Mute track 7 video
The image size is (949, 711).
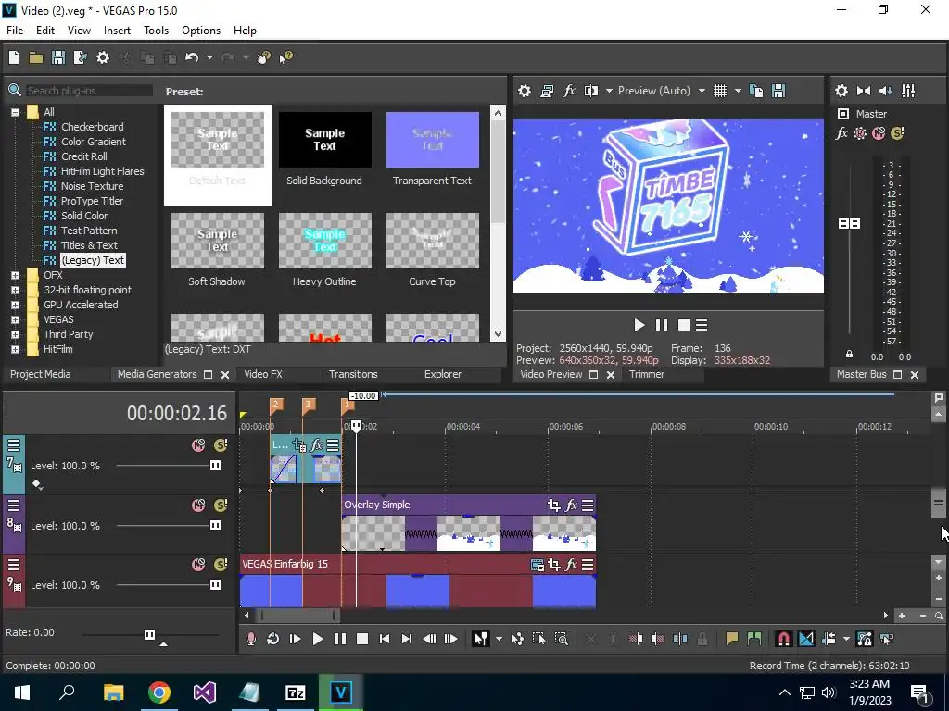point(198,445)
